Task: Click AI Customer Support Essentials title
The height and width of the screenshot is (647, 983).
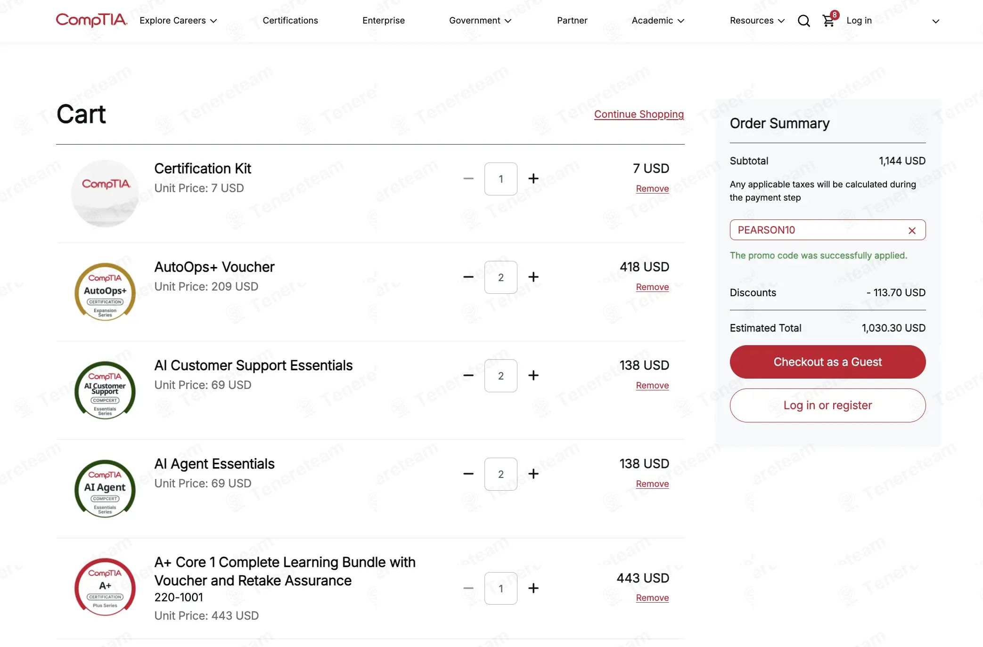Action: 253,365
